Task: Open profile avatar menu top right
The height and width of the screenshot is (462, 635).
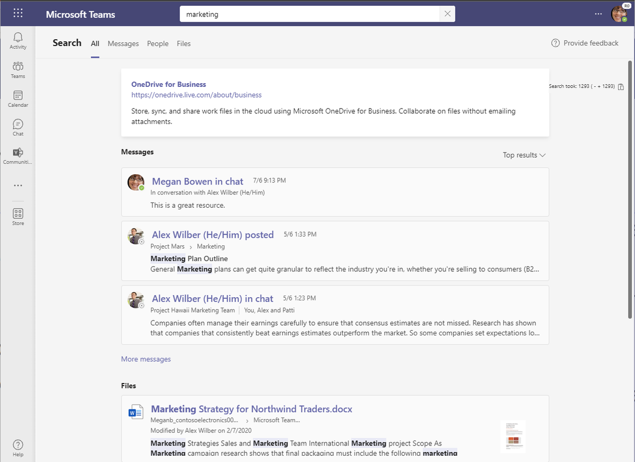Action: [619, 14]
